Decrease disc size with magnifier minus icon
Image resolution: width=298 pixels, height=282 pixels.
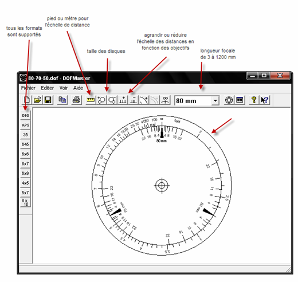click(x=112, y=100)
